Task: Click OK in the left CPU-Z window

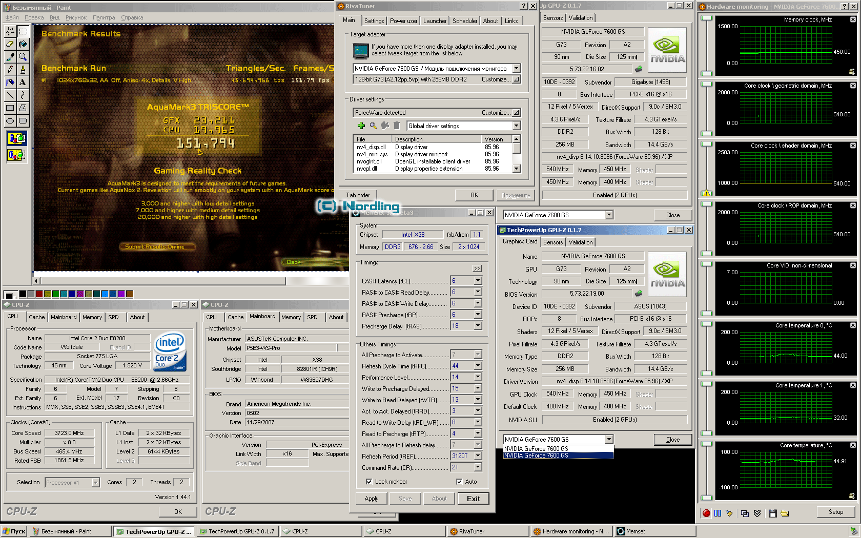Action: [178, 511]
